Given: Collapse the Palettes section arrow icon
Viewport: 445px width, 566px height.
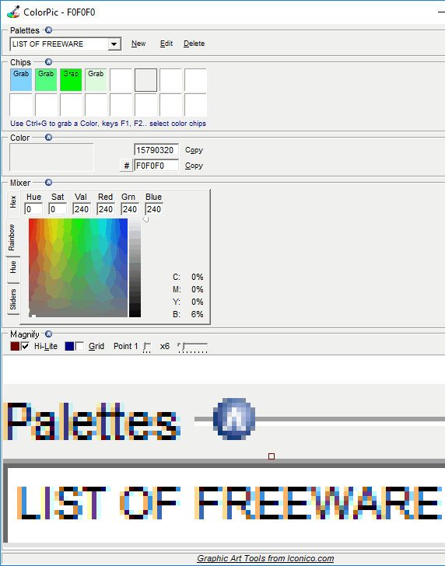Looking at the screenshot, I should tap(48, 30).
